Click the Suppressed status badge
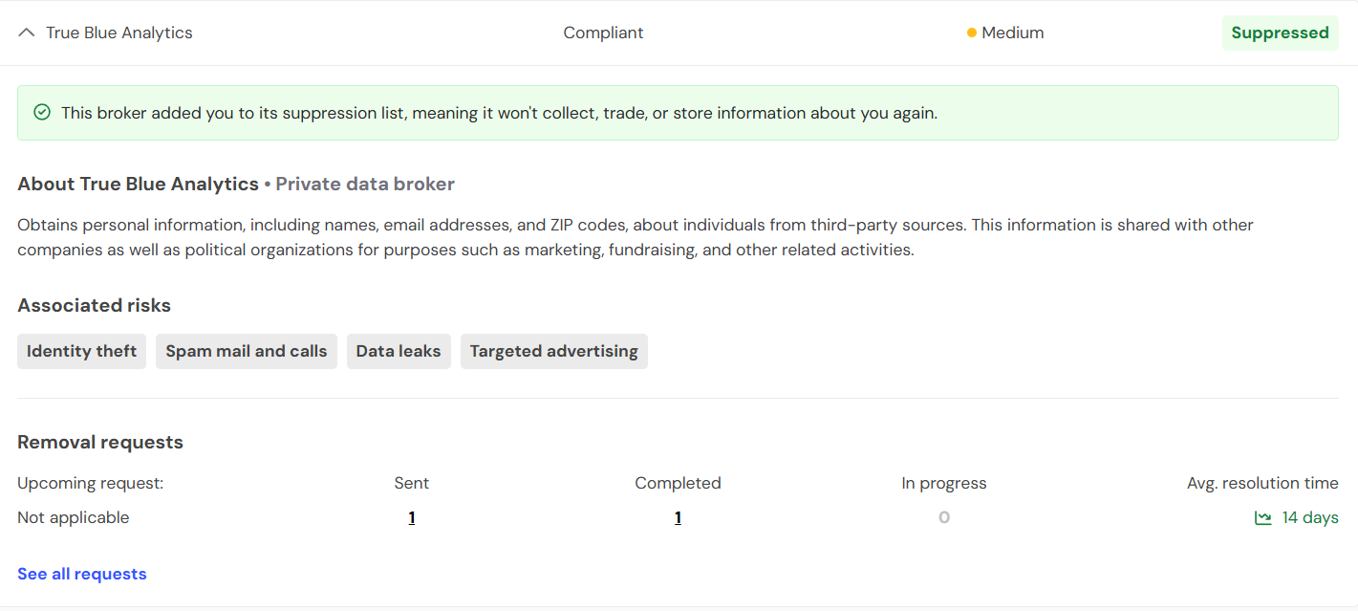 [x=1281, y=32]
